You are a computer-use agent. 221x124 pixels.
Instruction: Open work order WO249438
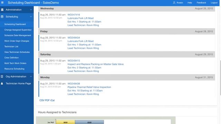tap(74, 84)
